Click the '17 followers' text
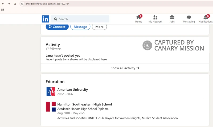 (x=54, y=49)
